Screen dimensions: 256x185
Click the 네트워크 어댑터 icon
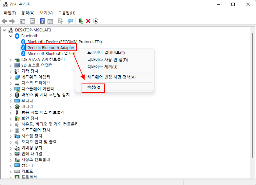tap(17, 77)
